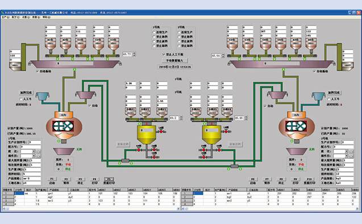Open the 生产 menu
Image resolution: width=362 pixels, height=224 pixels.
(5, 17)
